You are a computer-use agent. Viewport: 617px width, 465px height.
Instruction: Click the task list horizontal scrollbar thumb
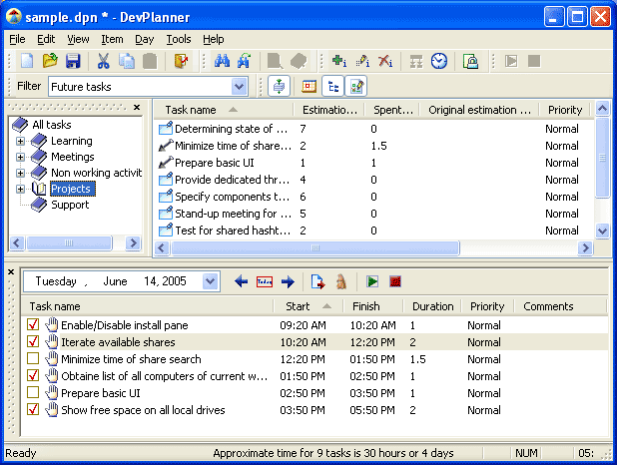315,247
